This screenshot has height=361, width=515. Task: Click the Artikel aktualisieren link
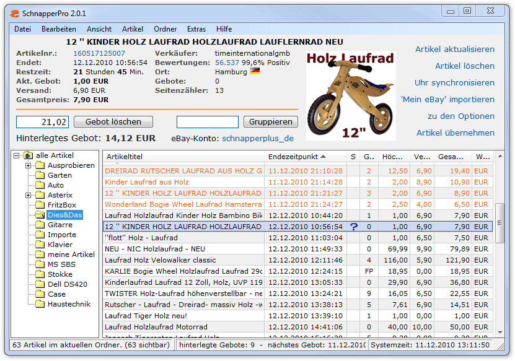coord(454,50)
